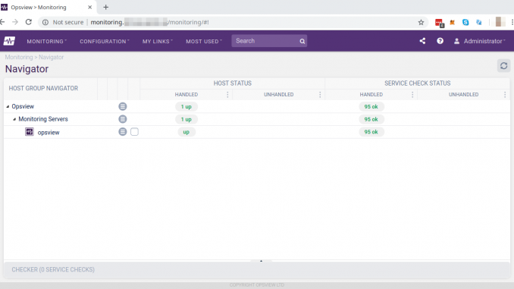This screenshot has height=289, width=514.
Task: Refresh the Navigator page using the reload icon
Action: [x=503, y=65]
